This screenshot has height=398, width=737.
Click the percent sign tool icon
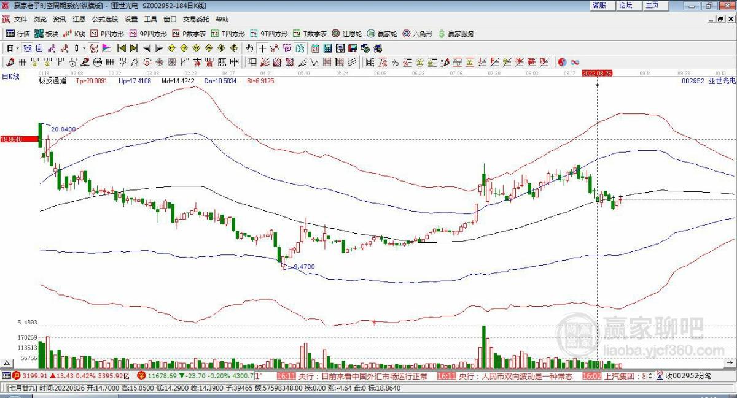click(395, 62)
